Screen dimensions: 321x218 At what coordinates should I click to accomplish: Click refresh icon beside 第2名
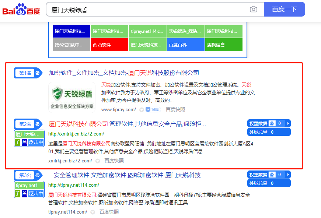click(x=38, y=124)
